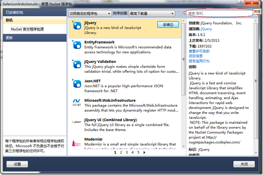Open the 仅限稳定的程序包 dropdown
The image size is (263, 175).
point(90,14)
